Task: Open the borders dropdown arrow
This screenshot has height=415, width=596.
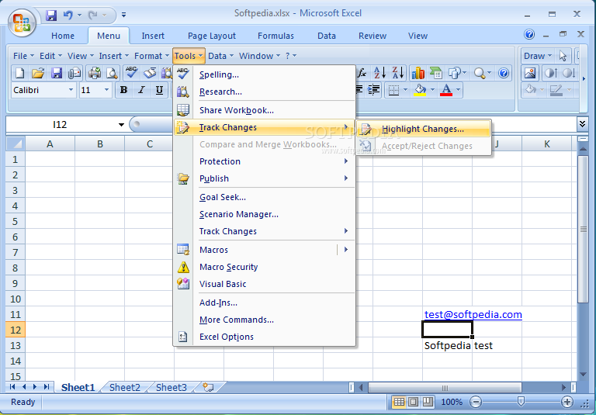Action: 405,90
